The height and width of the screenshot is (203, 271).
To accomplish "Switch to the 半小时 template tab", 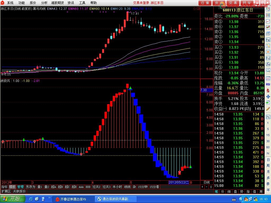I will point(117,187).
